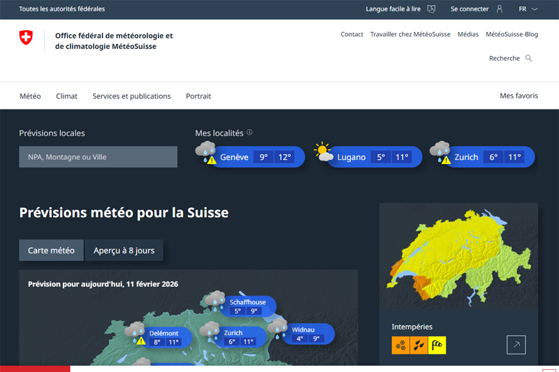This screenshot has height=372, width=559.
Task: Click the Lugano forecast button
Action: 370,157
